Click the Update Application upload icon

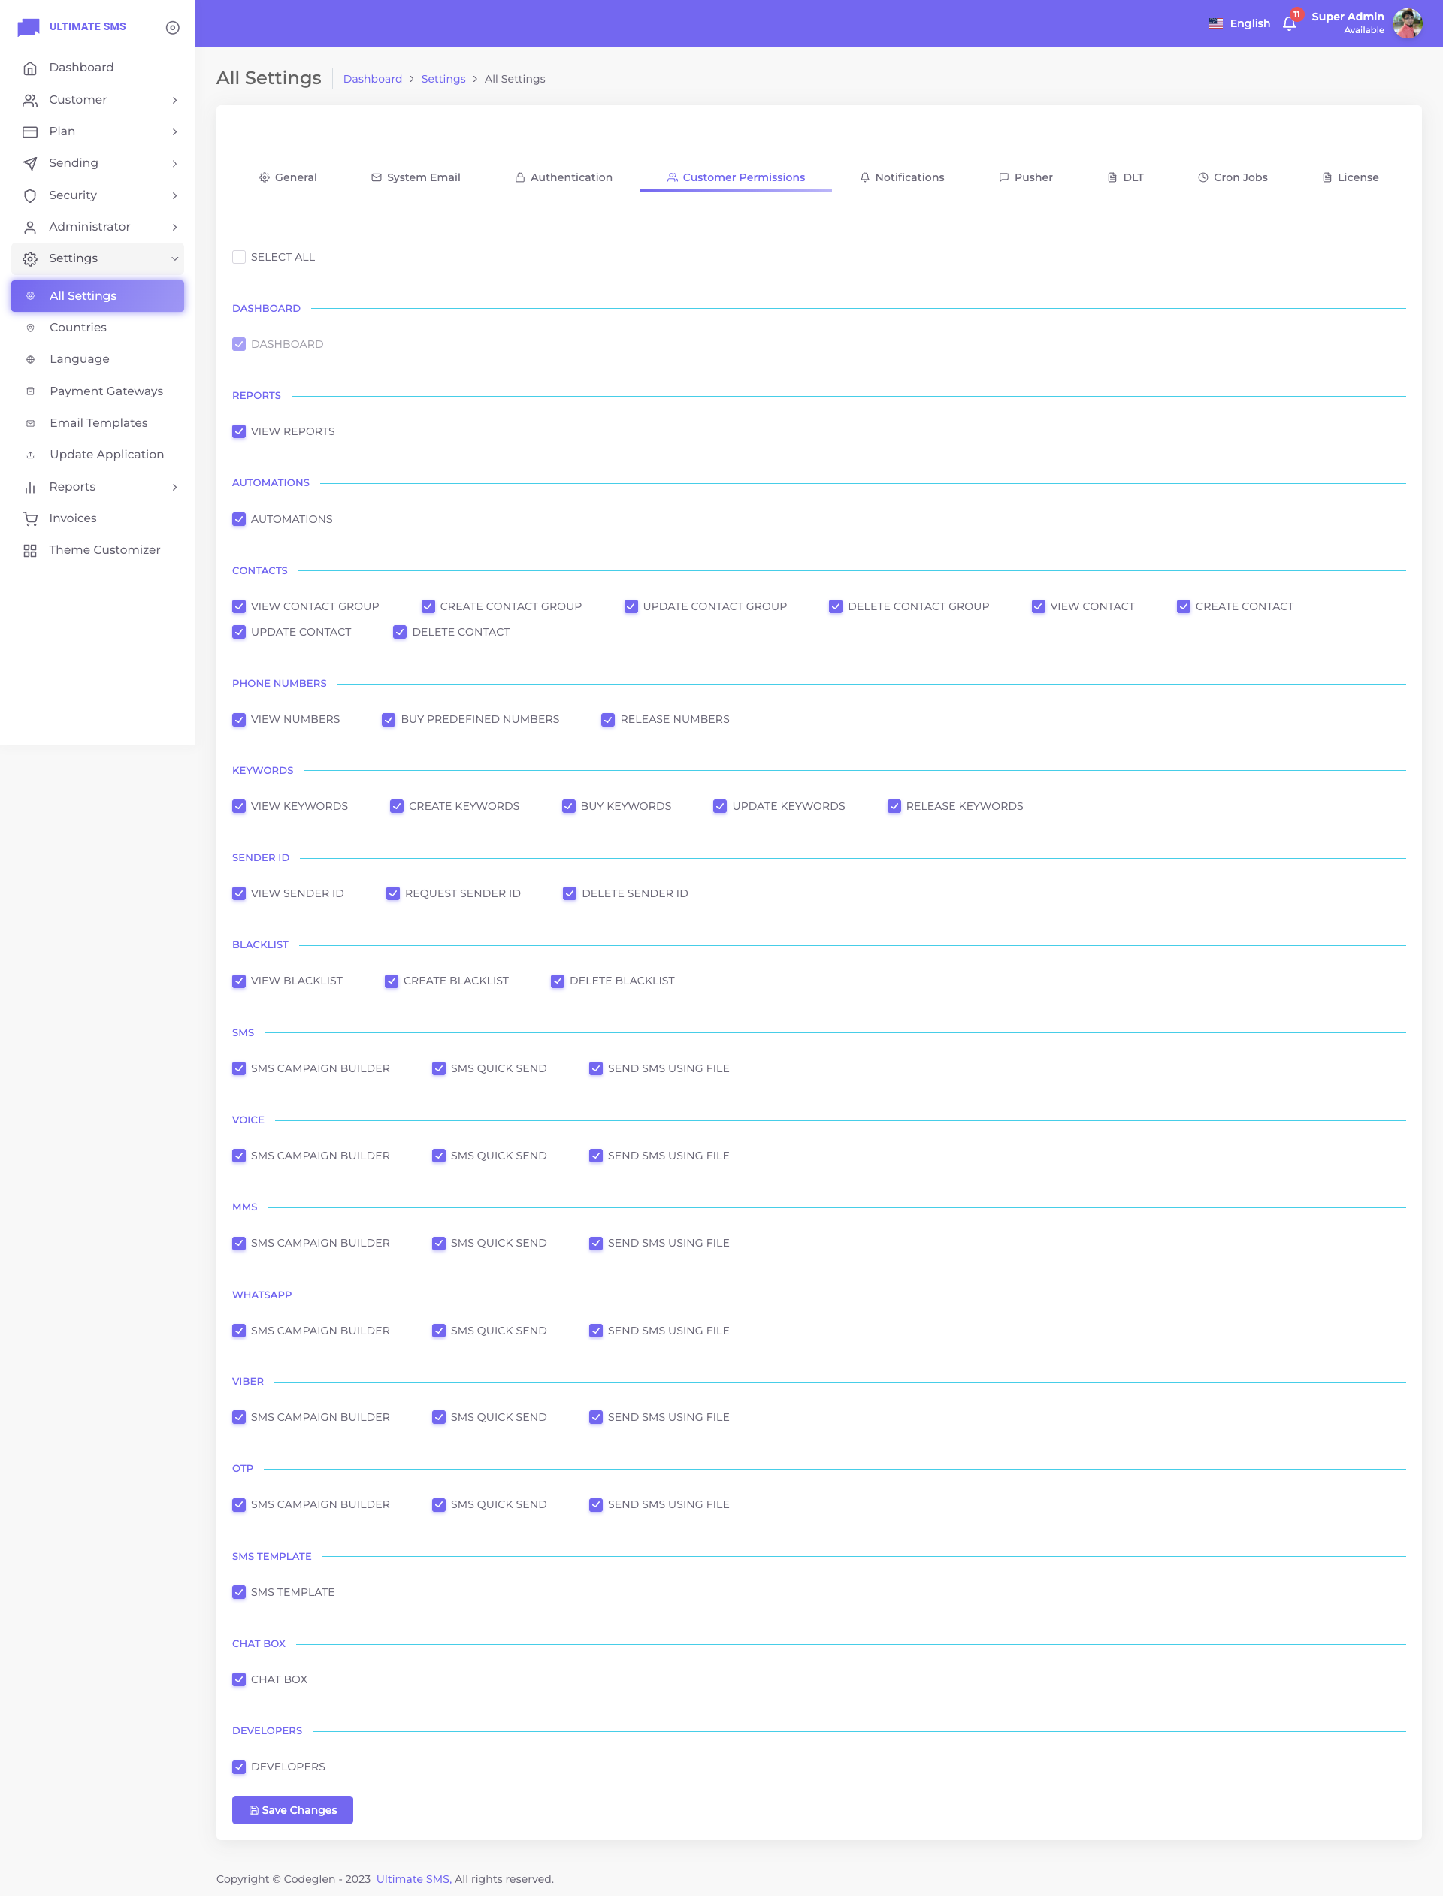coord(30,455)
